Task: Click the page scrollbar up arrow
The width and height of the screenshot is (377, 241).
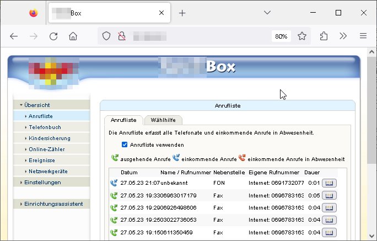Action: pyautogui.click(x=371, y=52)
